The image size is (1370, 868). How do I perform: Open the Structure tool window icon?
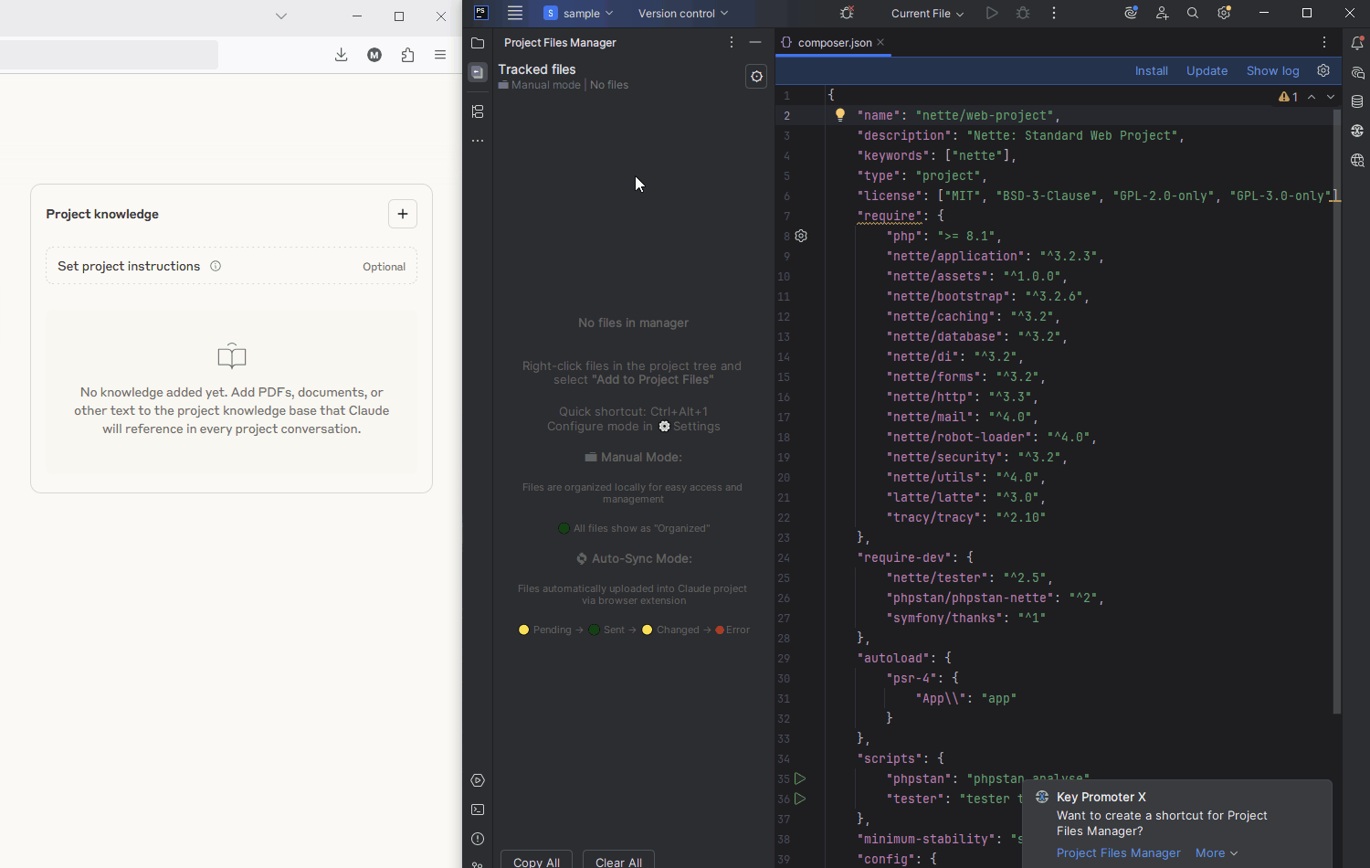point(478,111)
